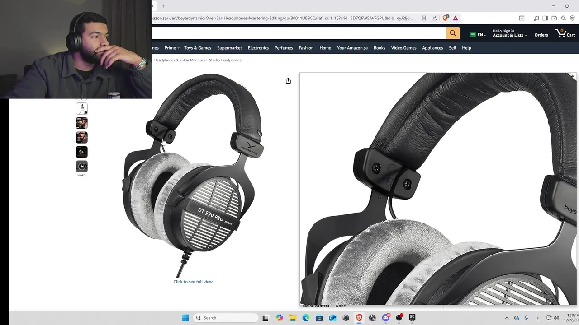Open the Orders link
This screenshot has height=325, width=579.
point(541,35)
